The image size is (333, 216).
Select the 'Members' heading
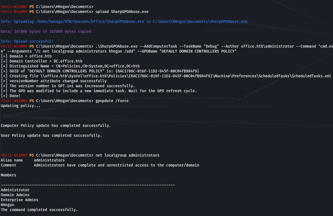9,175
